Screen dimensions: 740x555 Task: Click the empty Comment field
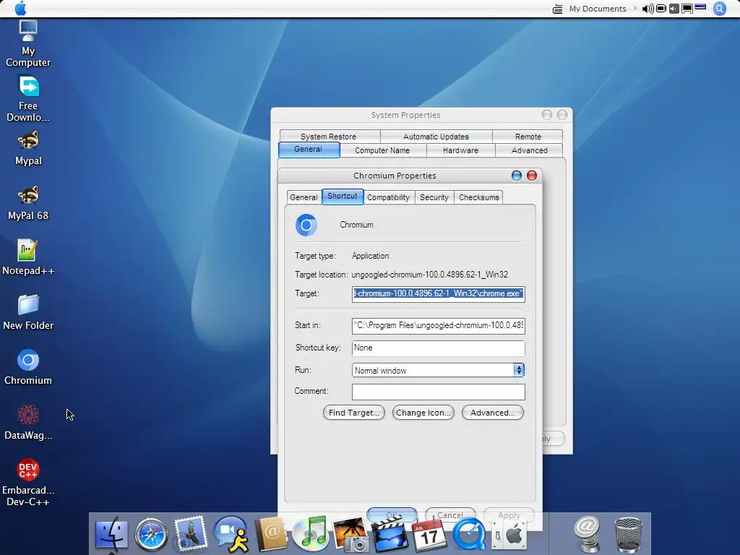(439, 392)
